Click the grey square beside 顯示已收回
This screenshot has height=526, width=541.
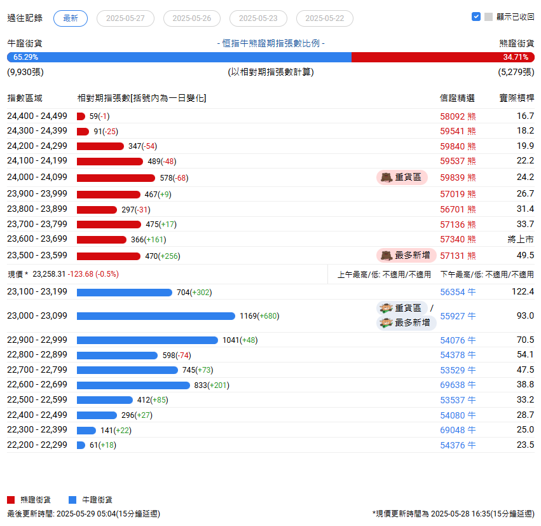(x=488, y=17)
